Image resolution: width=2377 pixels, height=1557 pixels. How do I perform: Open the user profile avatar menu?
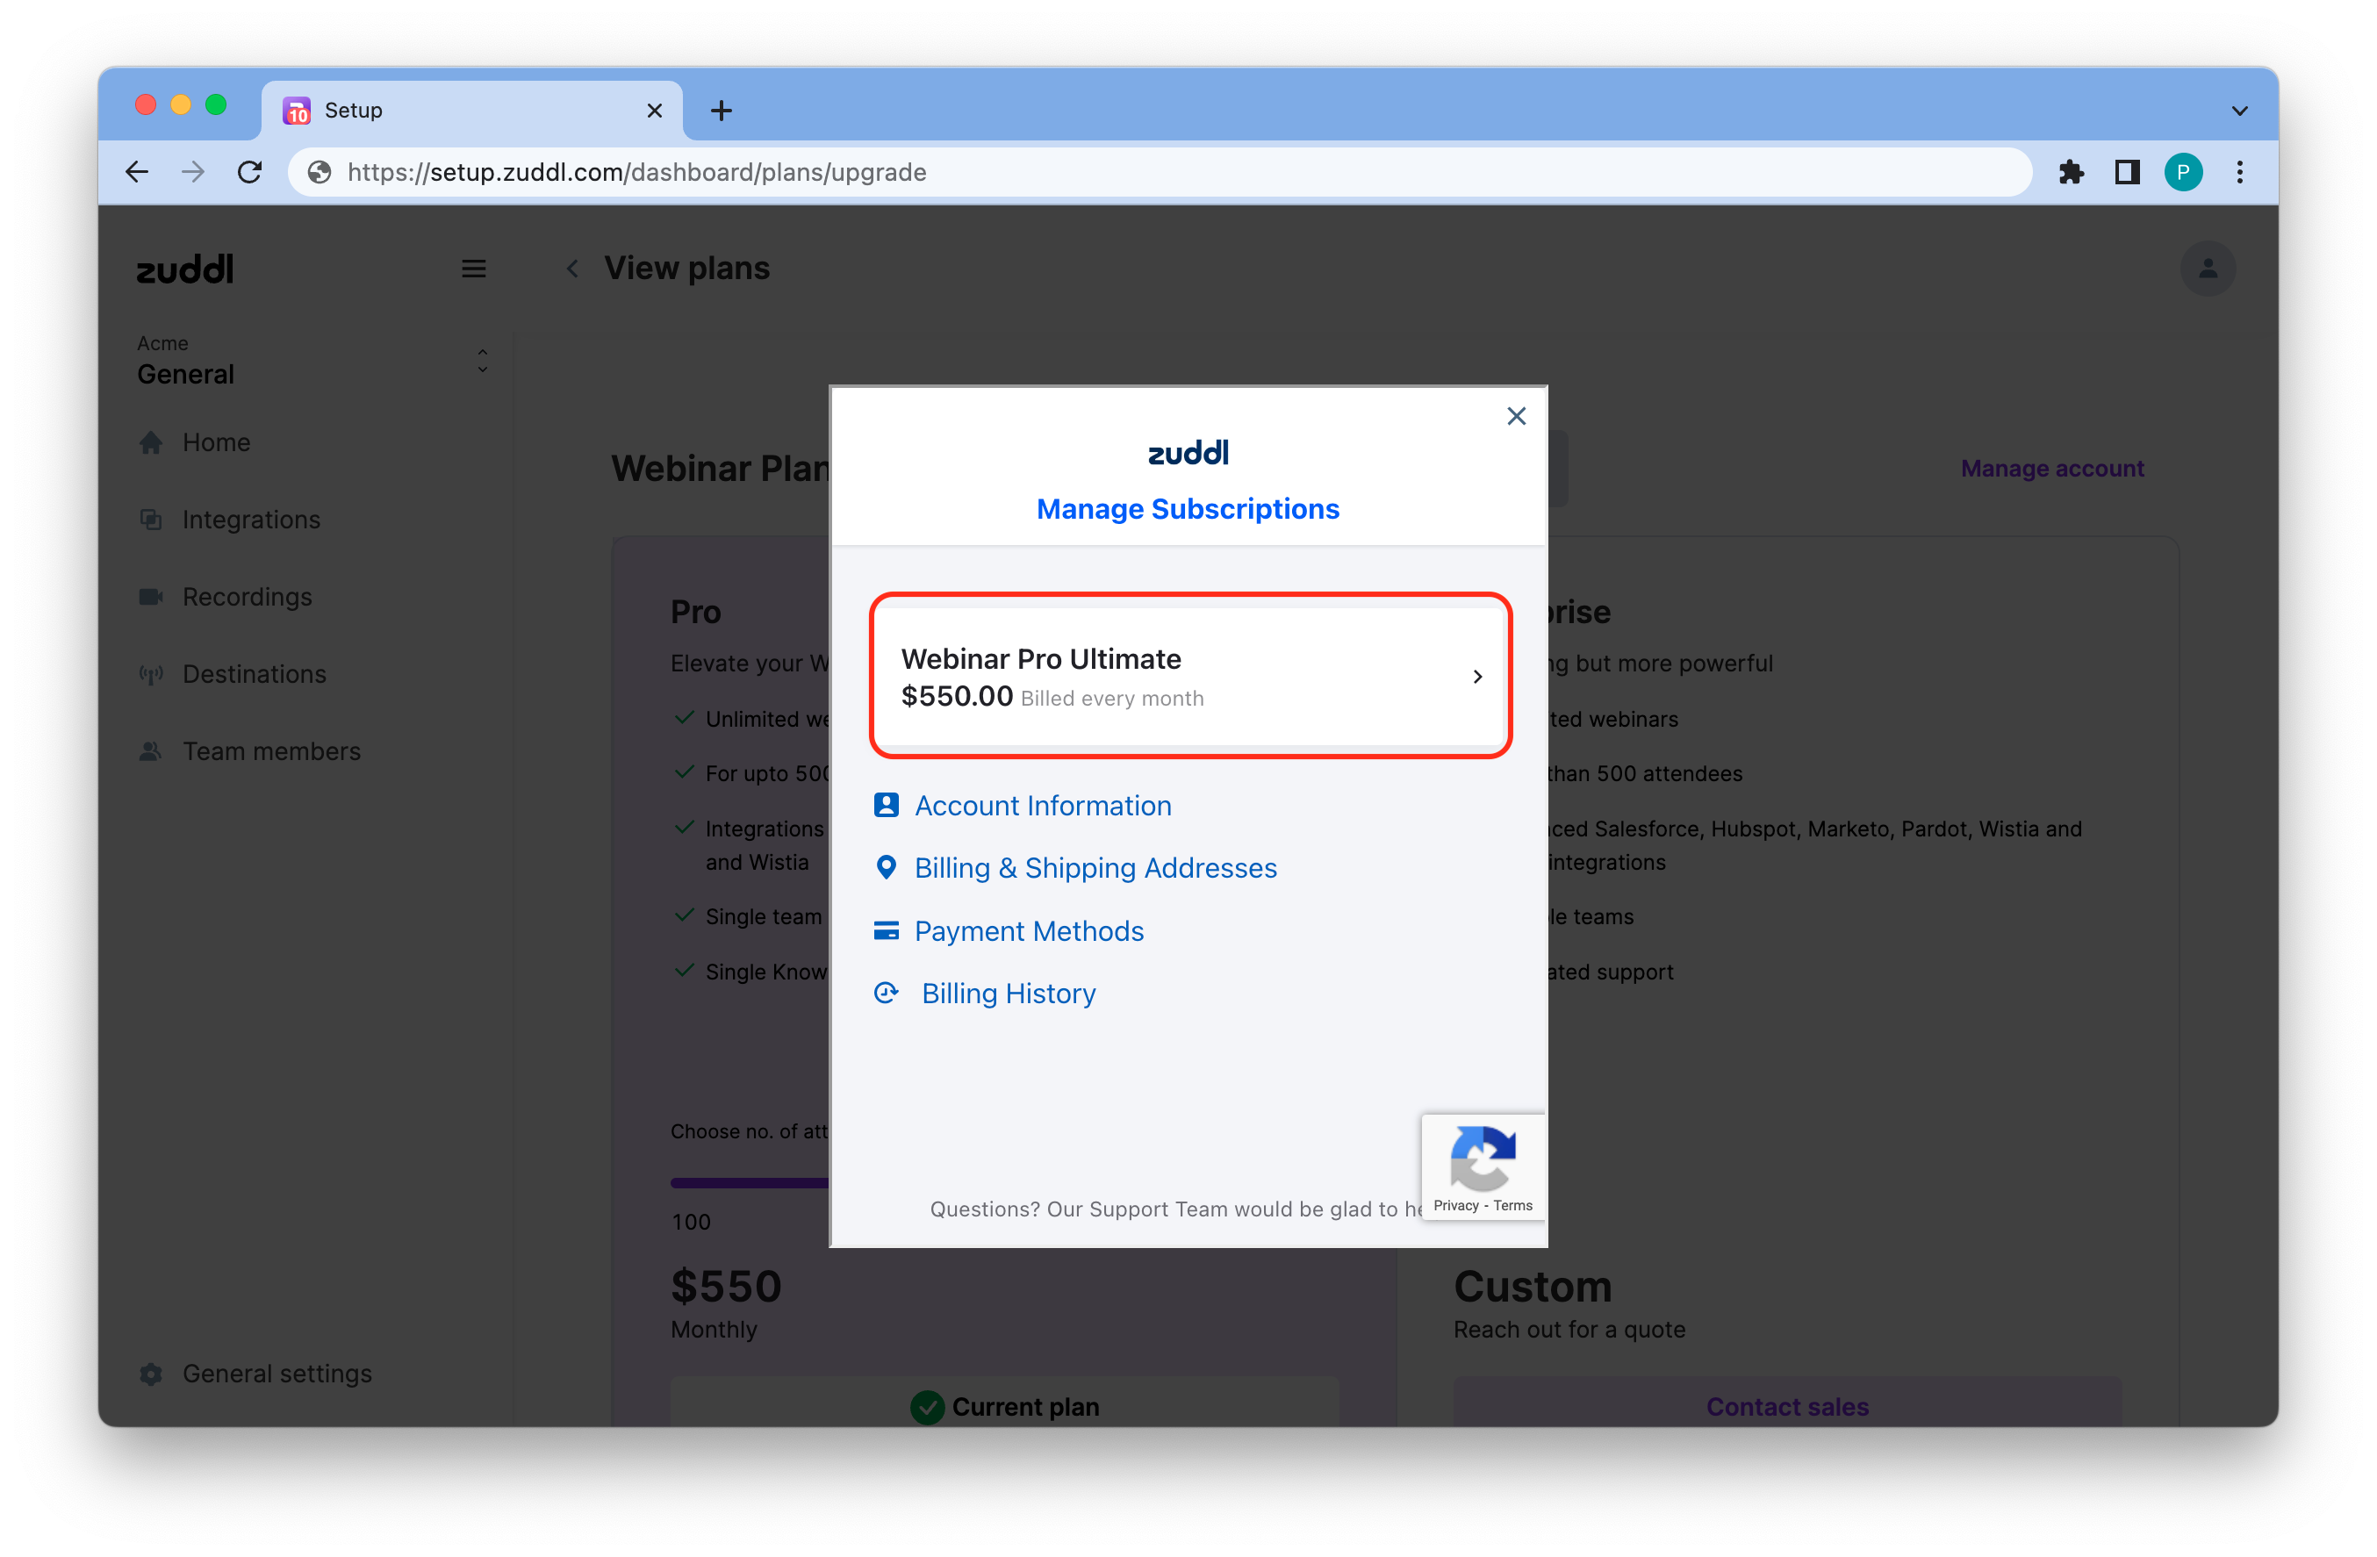(x=2208, y=269)
